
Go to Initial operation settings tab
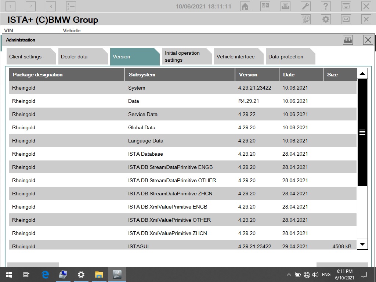(x=187, y=57)
